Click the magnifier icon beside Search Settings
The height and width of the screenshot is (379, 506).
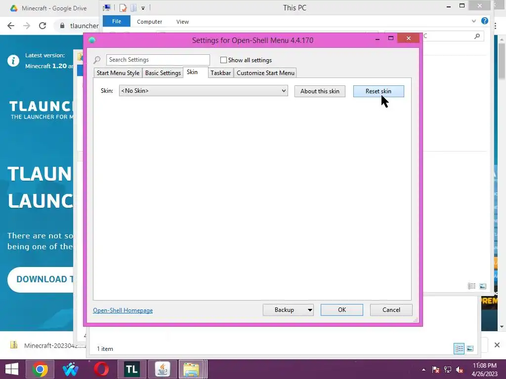[x=97, y=60]
